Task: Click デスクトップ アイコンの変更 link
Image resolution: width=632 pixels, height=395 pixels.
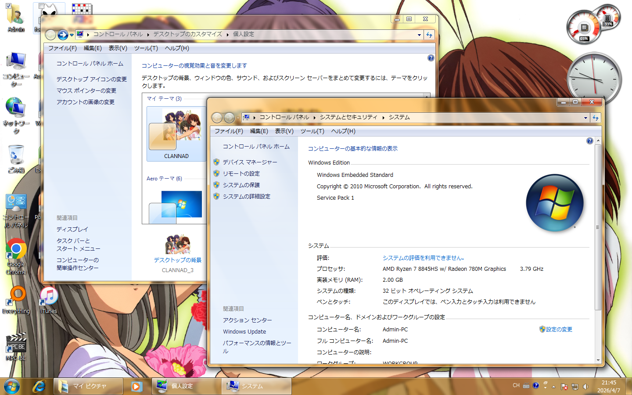Action: click(x=91, y=79)
